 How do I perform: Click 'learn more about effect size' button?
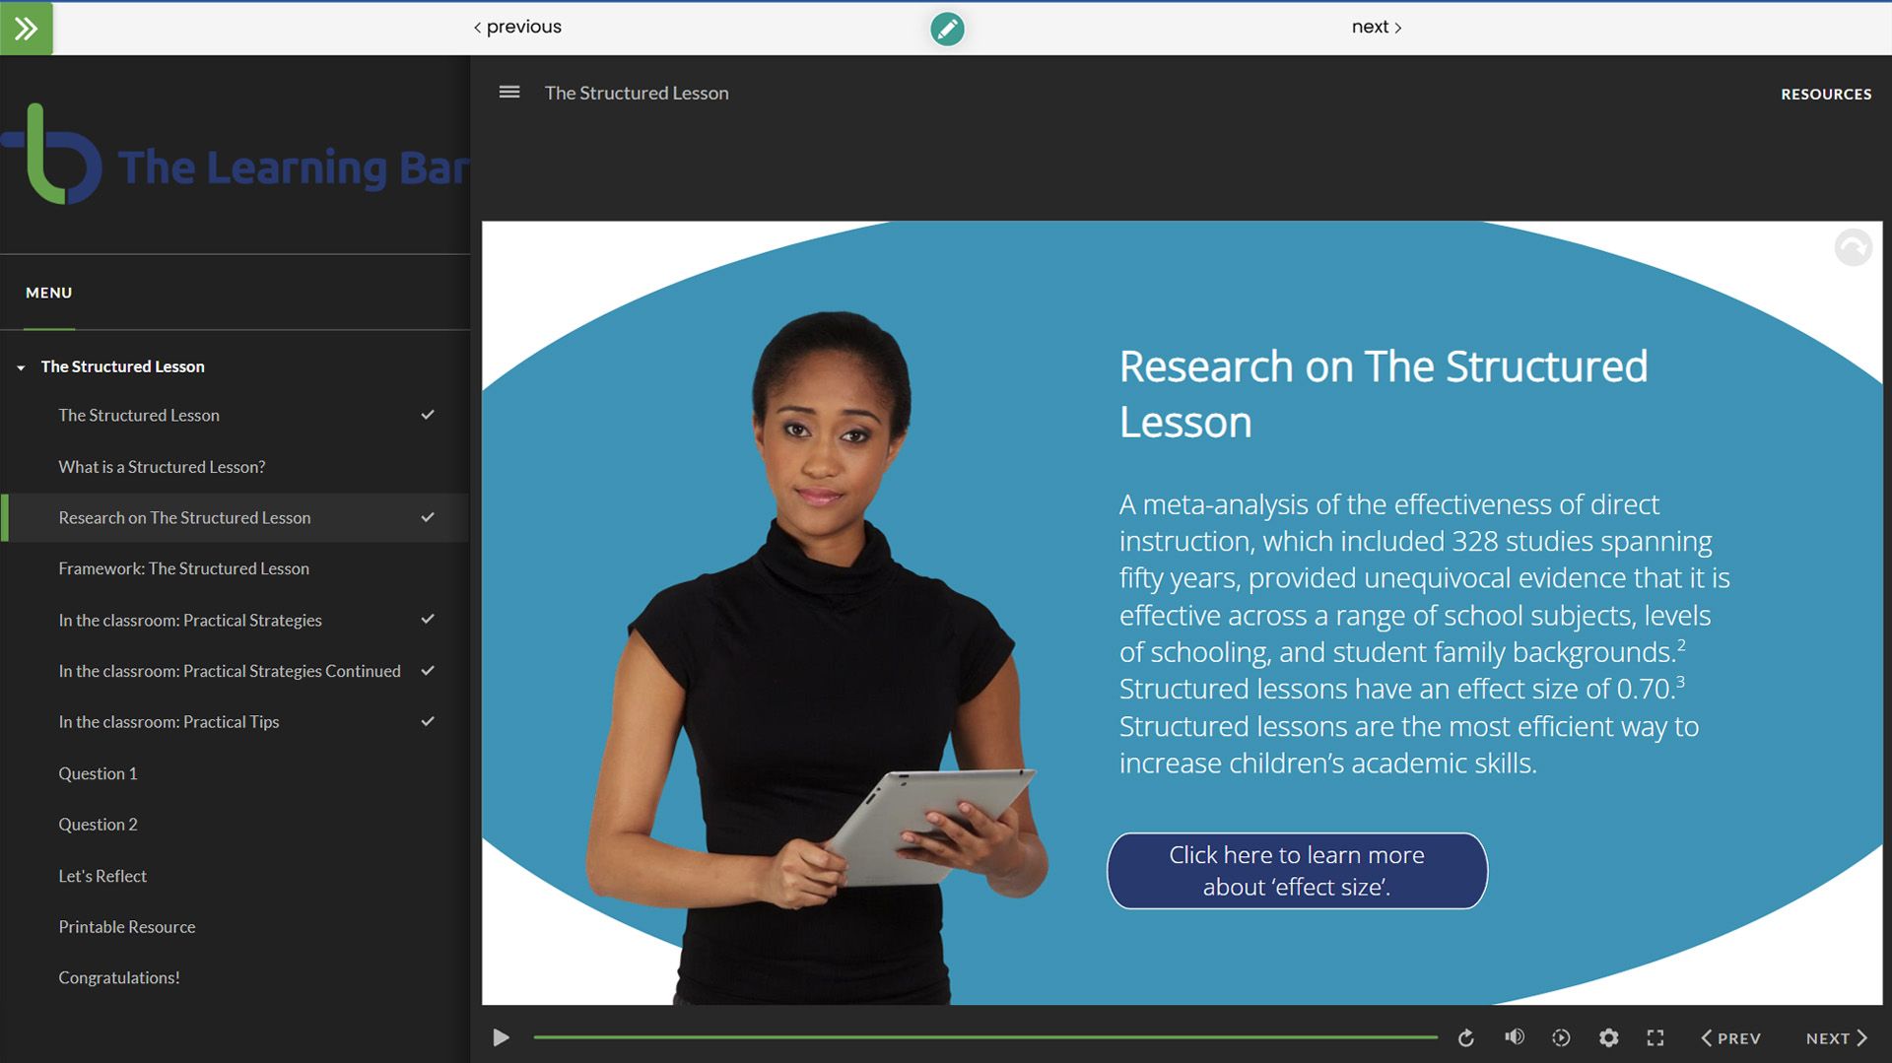pos(1297,871)
